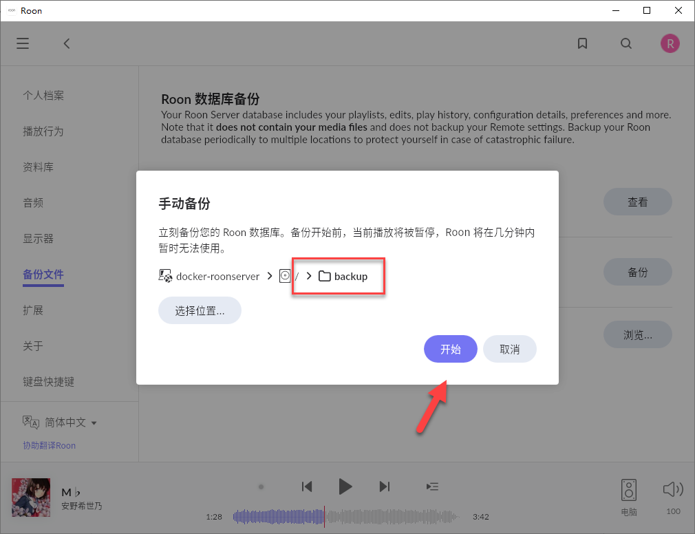Expand the chevron before backup folder
This screenshot has height=534, width=695.
[x=309, y=276]
